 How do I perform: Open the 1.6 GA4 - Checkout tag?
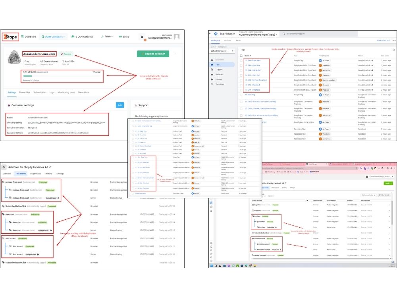tap(252, 85)
